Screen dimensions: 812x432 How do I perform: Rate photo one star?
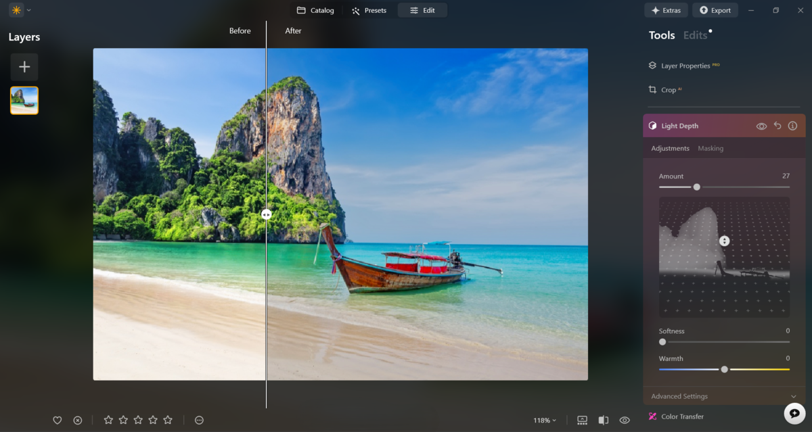point(108,420)
